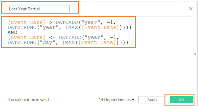Close the calculation editor dialog
Screen dimensions: 198x109
tap(191, 9)
